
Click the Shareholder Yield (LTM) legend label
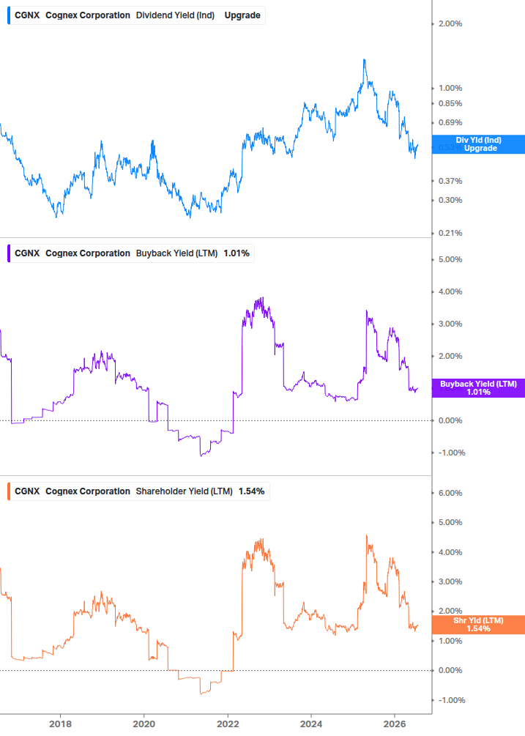(184, 491)
